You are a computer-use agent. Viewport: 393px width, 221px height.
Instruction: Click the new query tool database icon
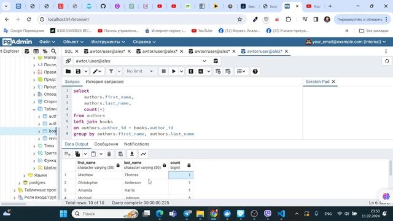point(216,61)
